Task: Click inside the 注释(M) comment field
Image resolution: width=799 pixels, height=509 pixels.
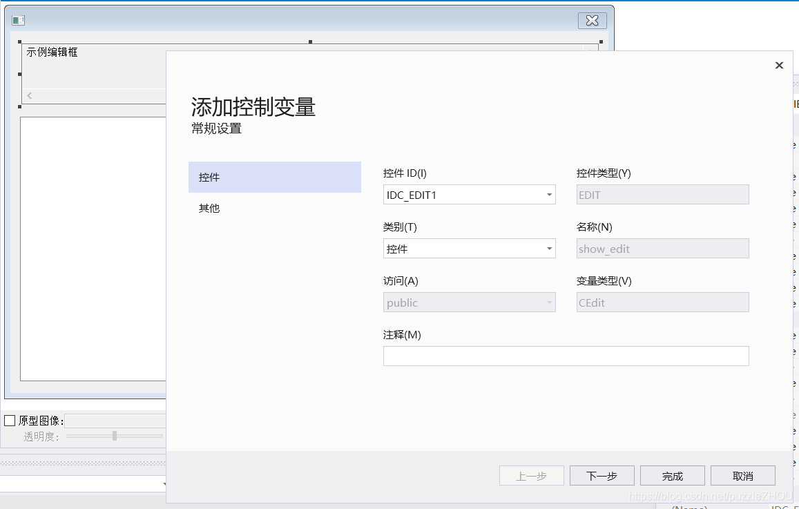Action: pos(566,356)
